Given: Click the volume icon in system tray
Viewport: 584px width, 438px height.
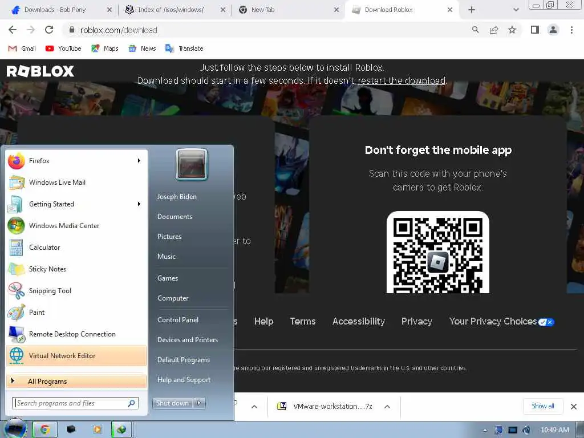Looking at the screenshot, I should tap(526, 430).
